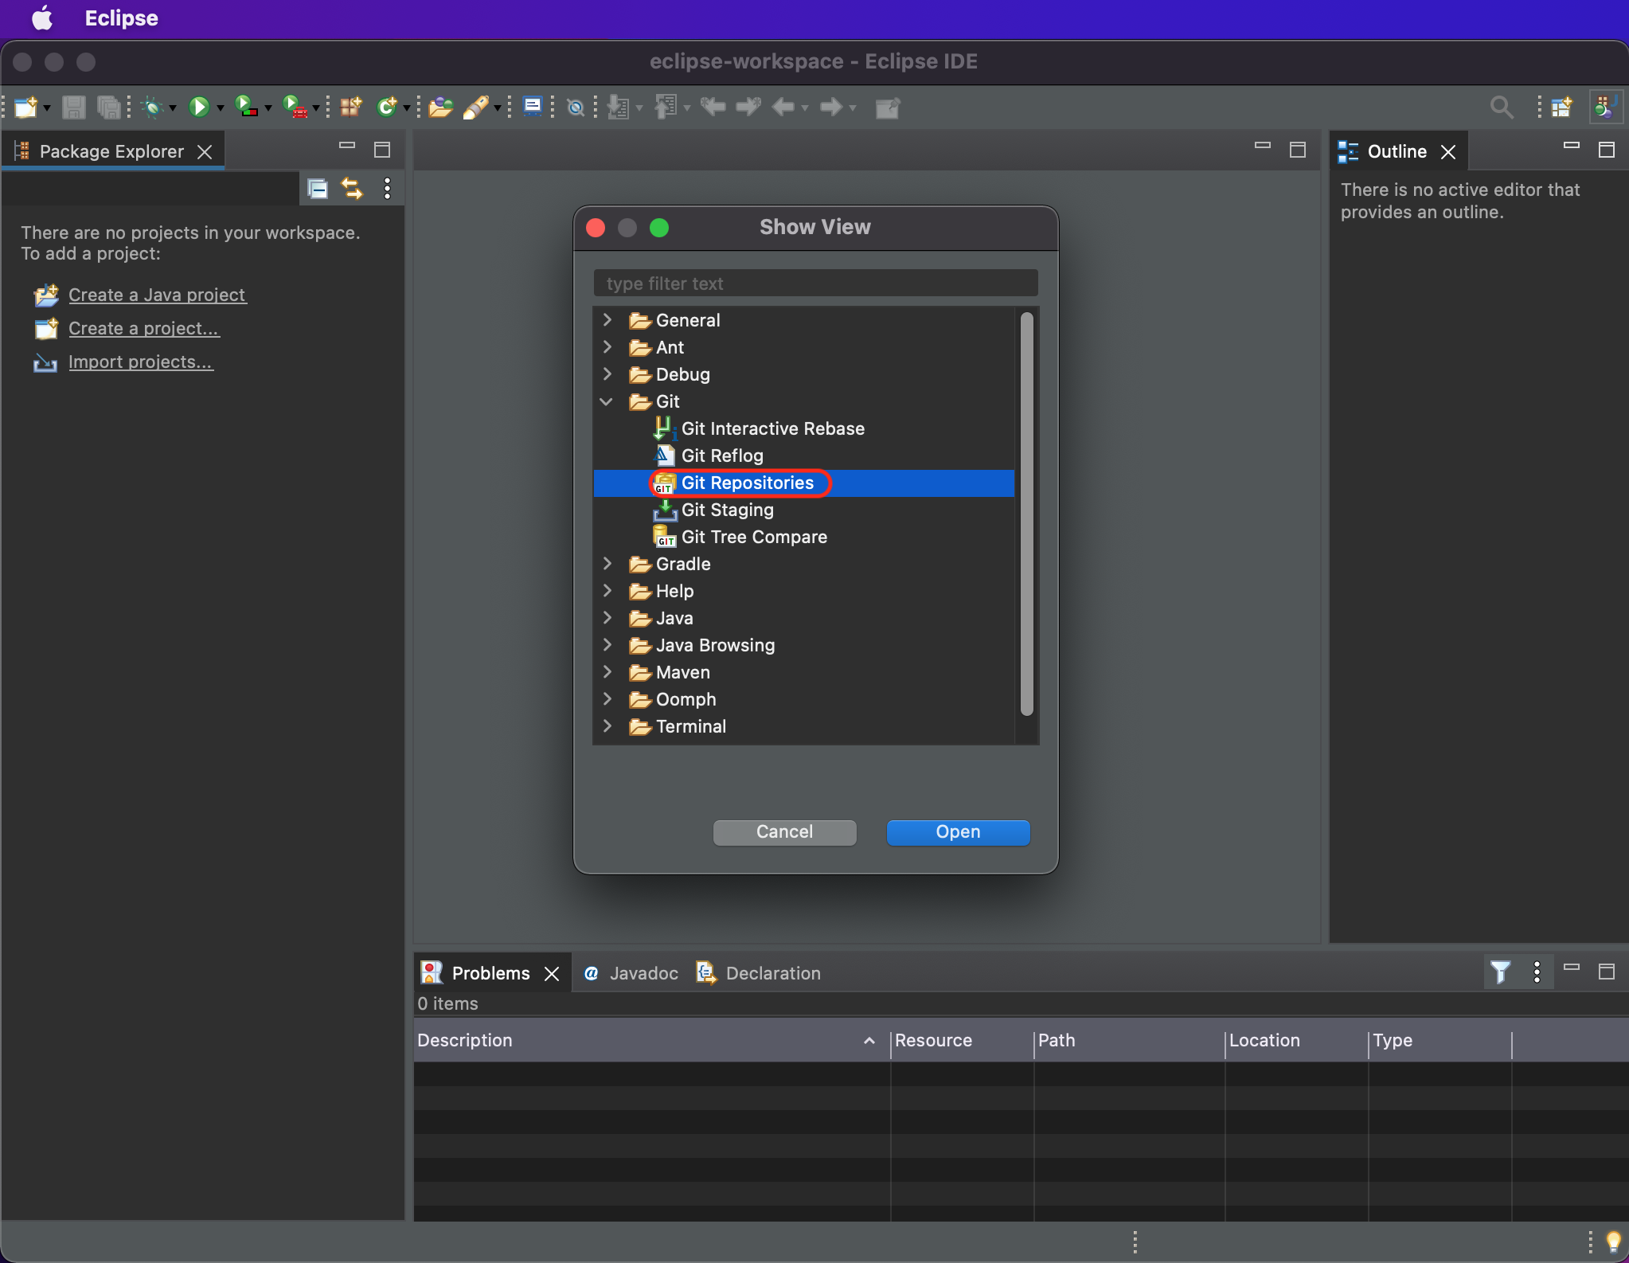
Task: Collapse the Git folder
Action: click(607, 401)
